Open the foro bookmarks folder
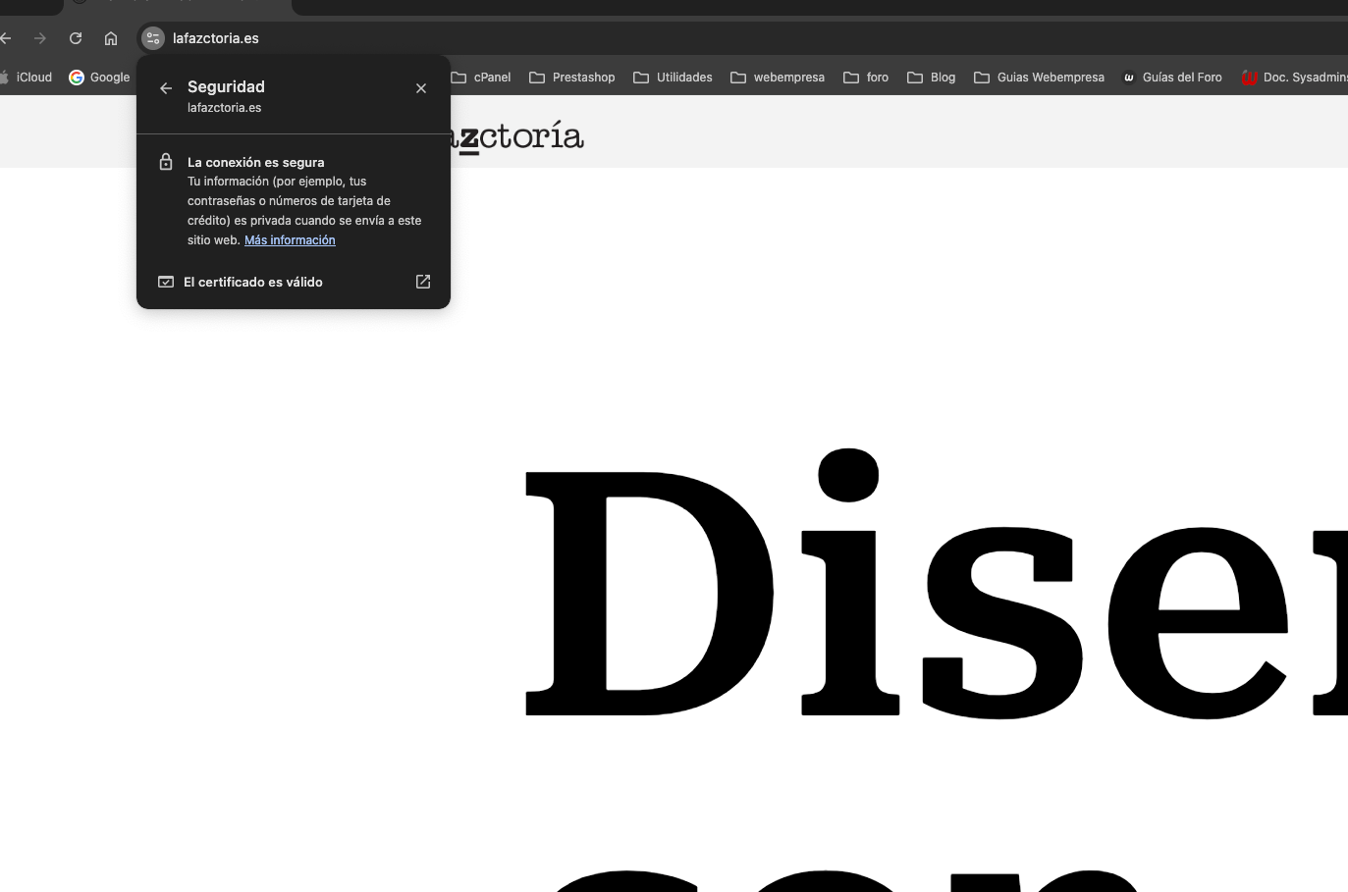The width and height of the screenshot is (1348, 892). pos(866,78)
